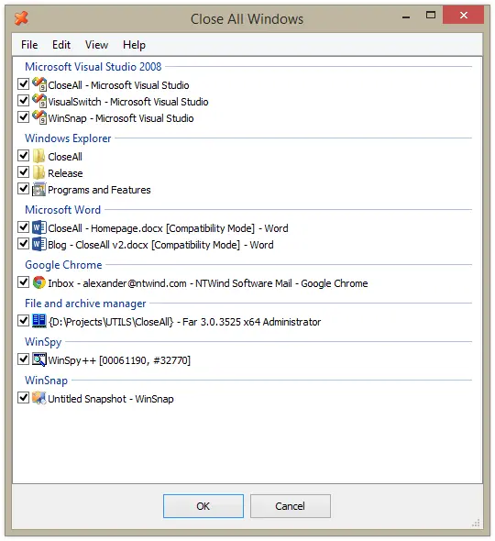
Task: Click the Visual Studio icon next to VisualSwitch
Action: point(39,101)
